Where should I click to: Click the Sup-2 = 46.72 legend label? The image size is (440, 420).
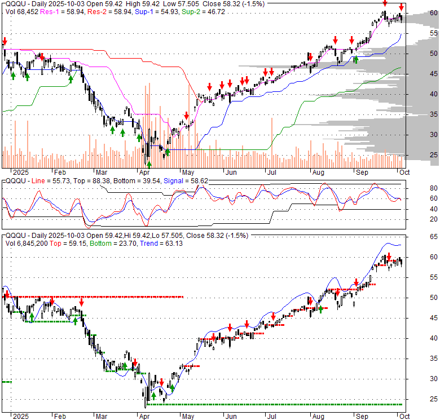pos(203,12)
